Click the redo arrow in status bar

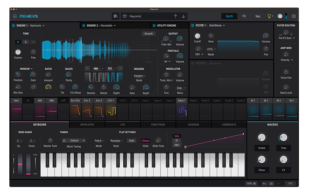[278, 184]
